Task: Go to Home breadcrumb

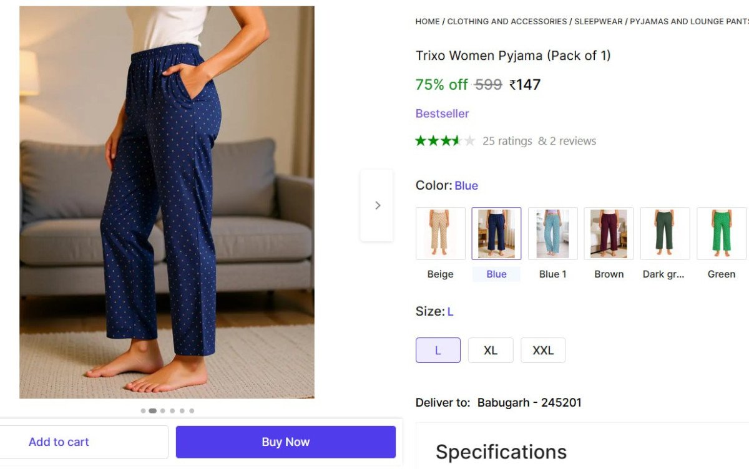Action: tap(428, 21)
